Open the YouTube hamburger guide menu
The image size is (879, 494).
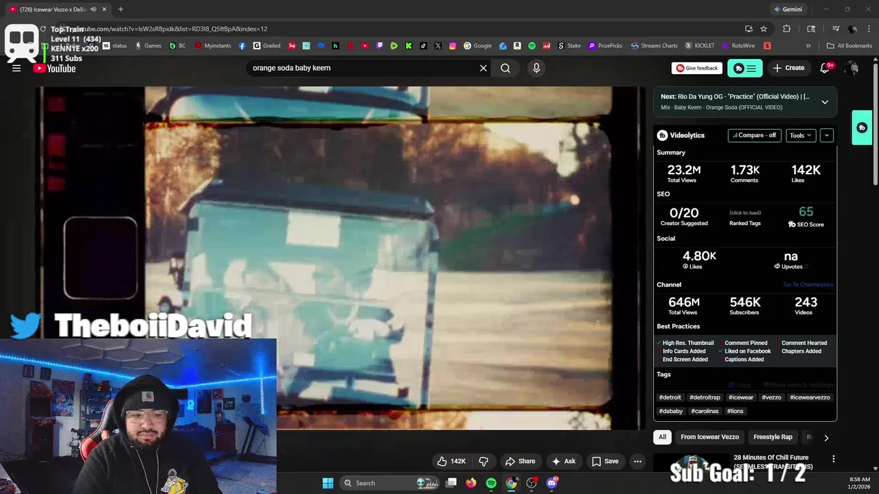coord(16,68)
